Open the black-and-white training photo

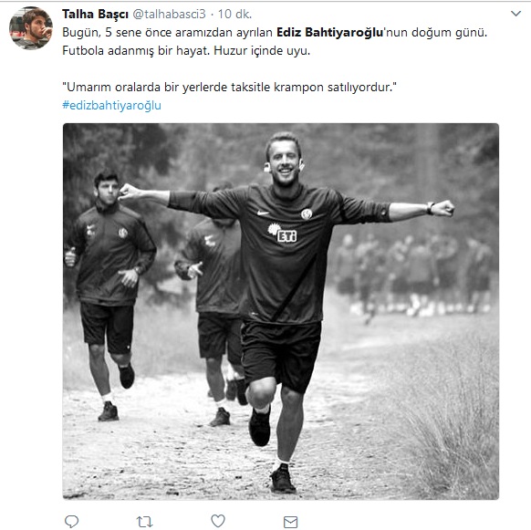pos(281,311)
